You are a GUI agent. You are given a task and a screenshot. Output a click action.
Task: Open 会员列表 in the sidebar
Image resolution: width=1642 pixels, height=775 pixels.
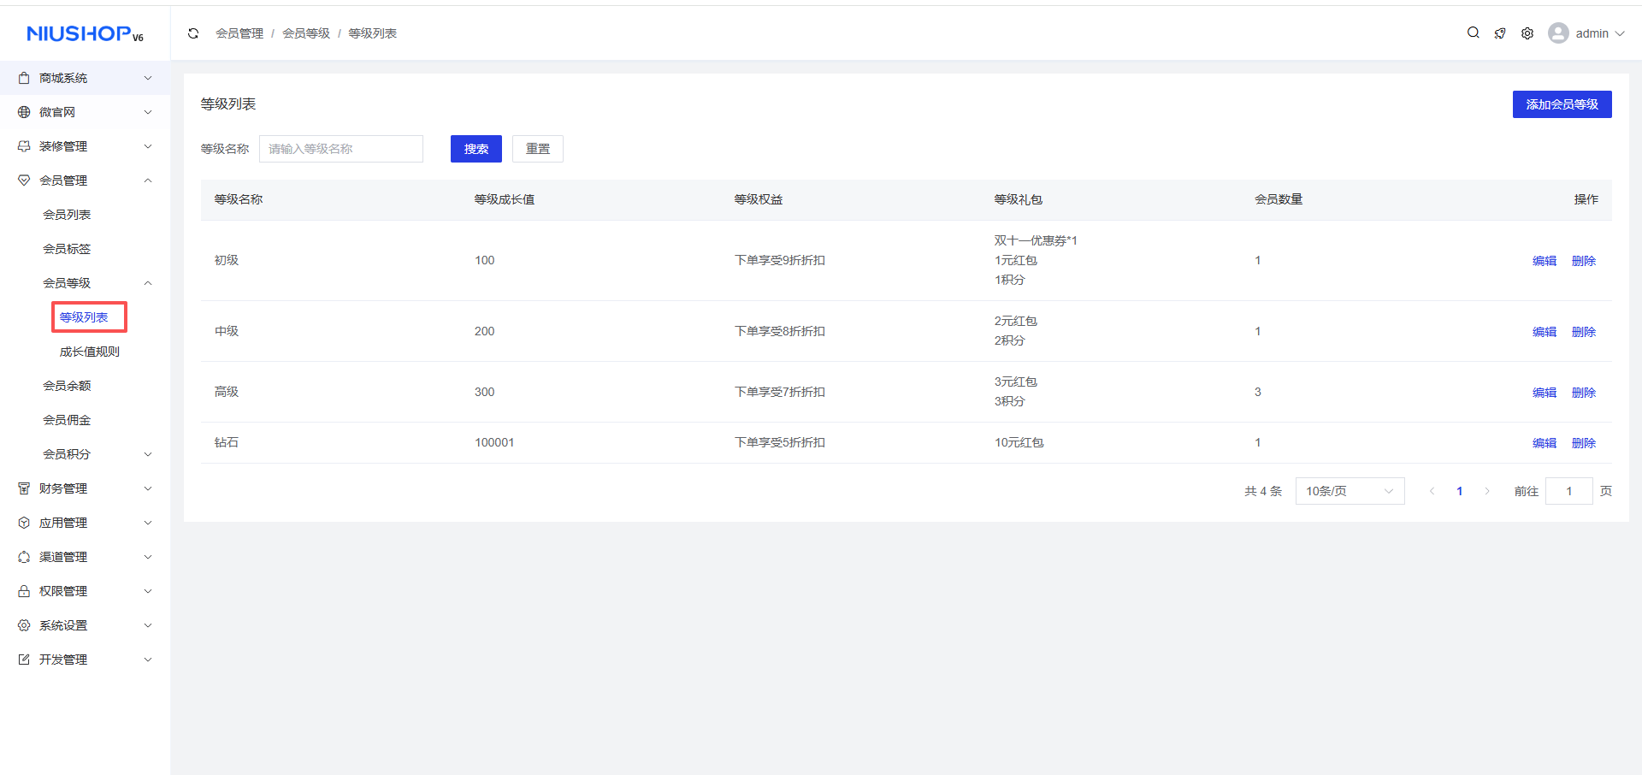(67, 215)
